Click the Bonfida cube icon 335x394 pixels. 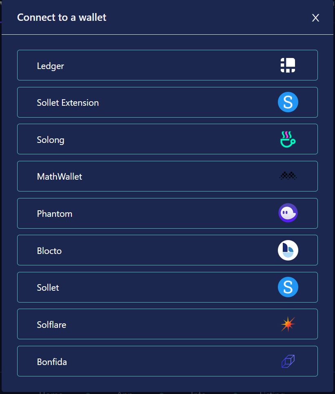[288, 361]
